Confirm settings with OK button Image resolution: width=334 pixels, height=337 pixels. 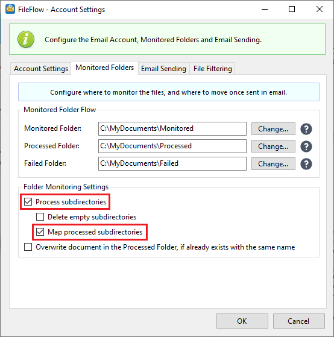242,321
